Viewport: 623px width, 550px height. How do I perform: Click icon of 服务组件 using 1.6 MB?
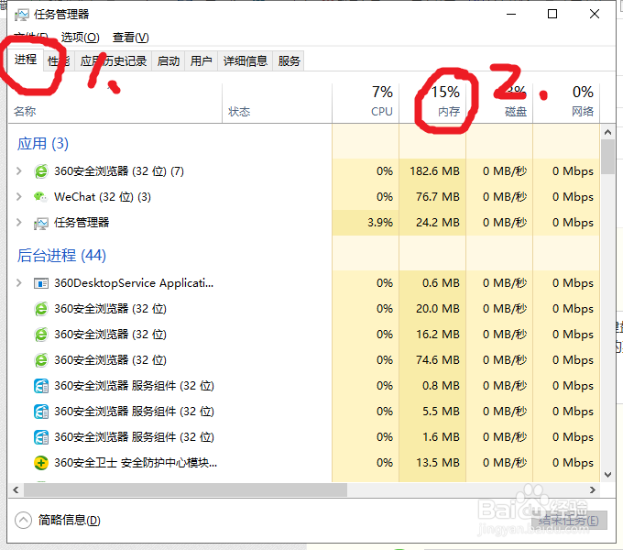coord(41,437)
